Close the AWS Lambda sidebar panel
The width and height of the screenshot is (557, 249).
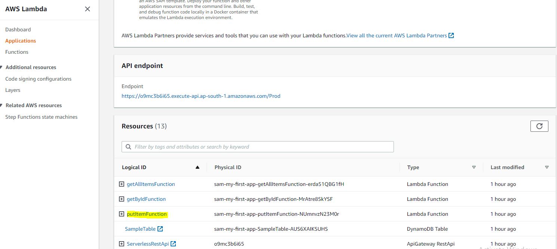pos(88,9)
